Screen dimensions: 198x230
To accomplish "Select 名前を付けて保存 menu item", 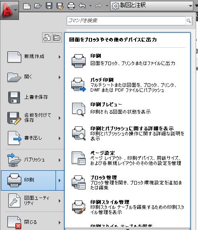I will 37,118.
